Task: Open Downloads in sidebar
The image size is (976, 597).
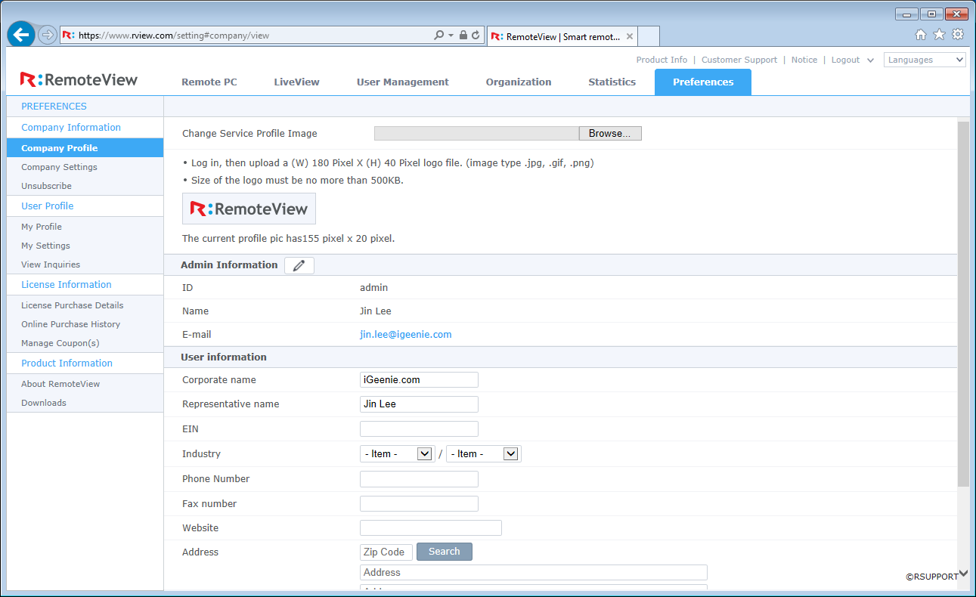Action: [x=44, y=403]
